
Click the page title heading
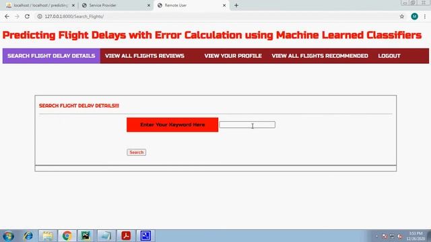[x=212, y=35]
